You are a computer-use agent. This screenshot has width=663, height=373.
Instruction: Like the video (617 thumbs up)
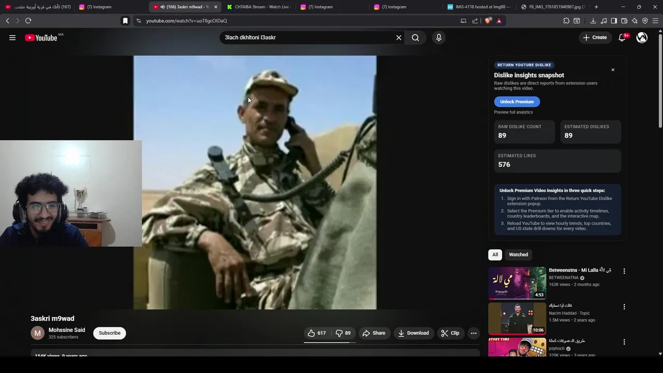click(317, 333)
